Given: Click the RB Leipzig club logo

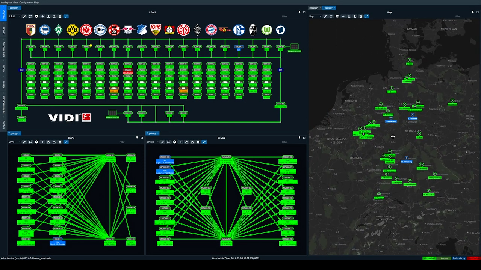Looking at the screenshot, I should [128, 30].
